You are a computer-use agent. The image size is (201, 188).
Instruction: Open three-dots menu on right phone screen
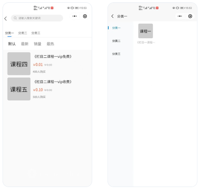tap(180, 16)
